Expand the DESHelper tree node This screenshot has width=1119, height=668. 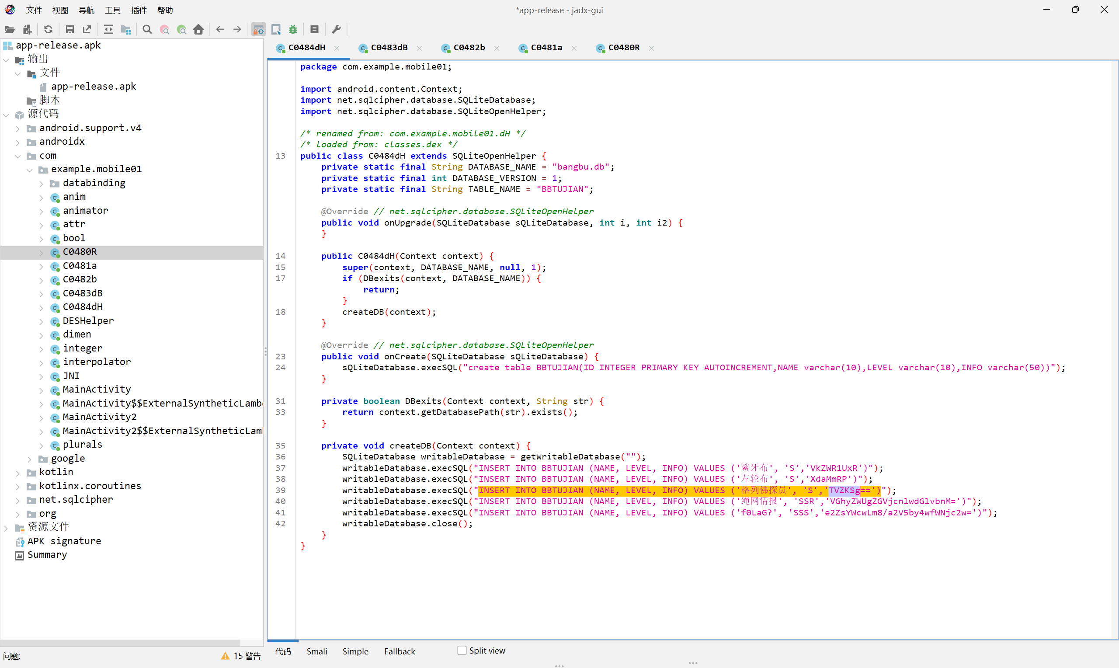[41, 321]
